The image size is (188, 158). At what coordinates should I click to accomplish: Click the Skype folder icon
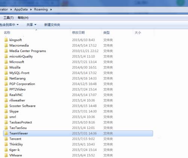pyautogui.click(x=6, y=111)
